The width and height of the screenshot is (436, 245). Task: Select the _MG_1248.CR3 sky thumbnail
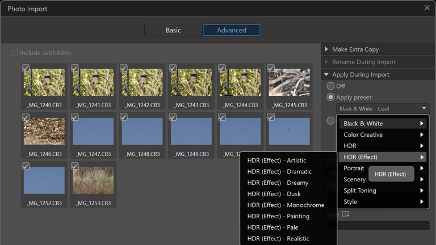[x=142, y=131]
